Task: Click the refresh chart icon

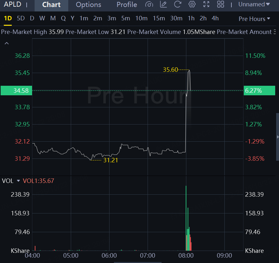Action: pyautogui.click(x=177, y=4)
